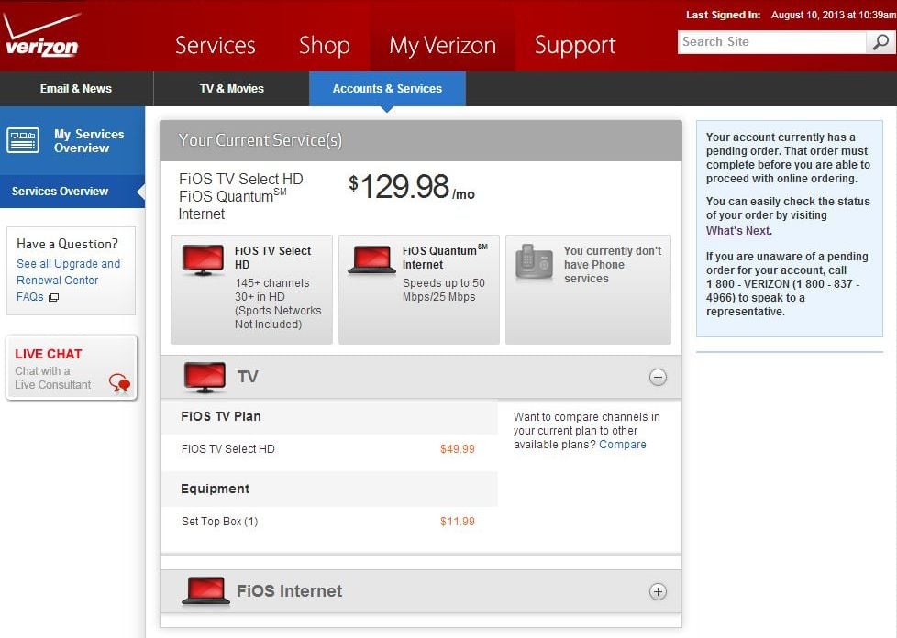Click My Services Overview sidebar heading
The height and width of the screenshot is (638, 897).
[x=89, y=140]
